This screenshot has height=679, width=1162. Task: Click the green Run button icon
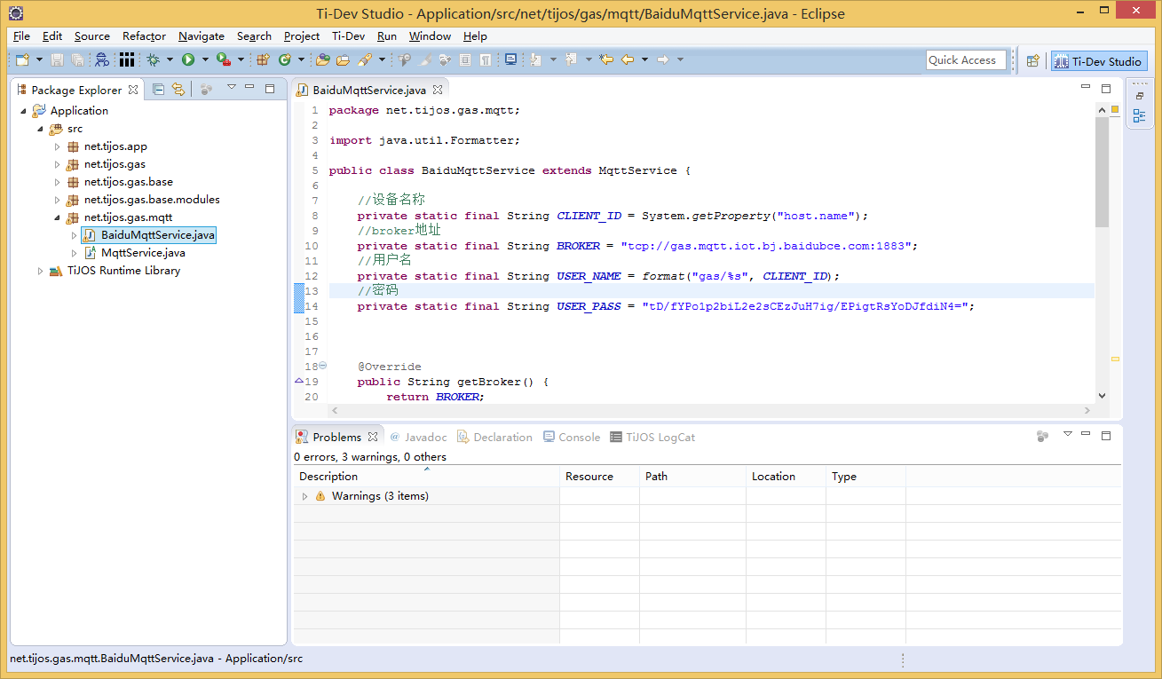coord(188,59)
